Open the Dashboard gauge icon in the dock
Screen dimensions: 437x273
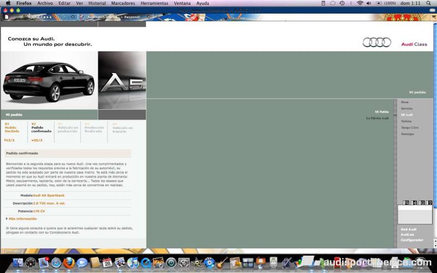point(31,263)
